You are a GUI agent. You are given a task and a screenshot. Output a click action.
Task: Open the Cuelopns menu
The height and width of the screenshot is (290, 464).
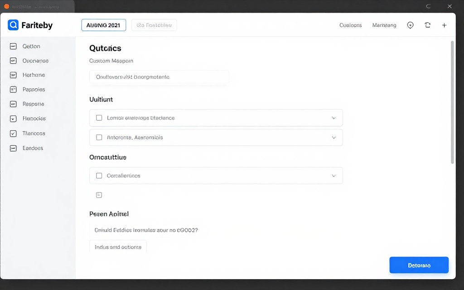[x=350, y=25]
